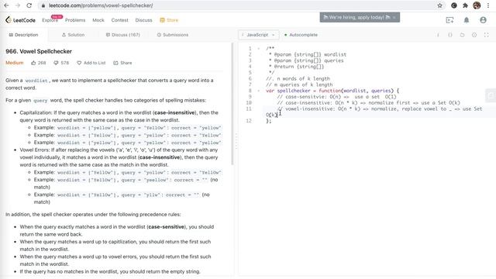Click the LeetCode logo

[20, 20]
